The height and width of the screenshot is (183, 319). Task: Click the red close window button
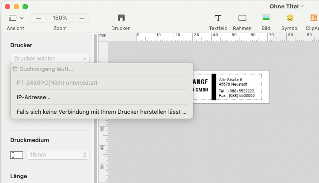[8, 7]
